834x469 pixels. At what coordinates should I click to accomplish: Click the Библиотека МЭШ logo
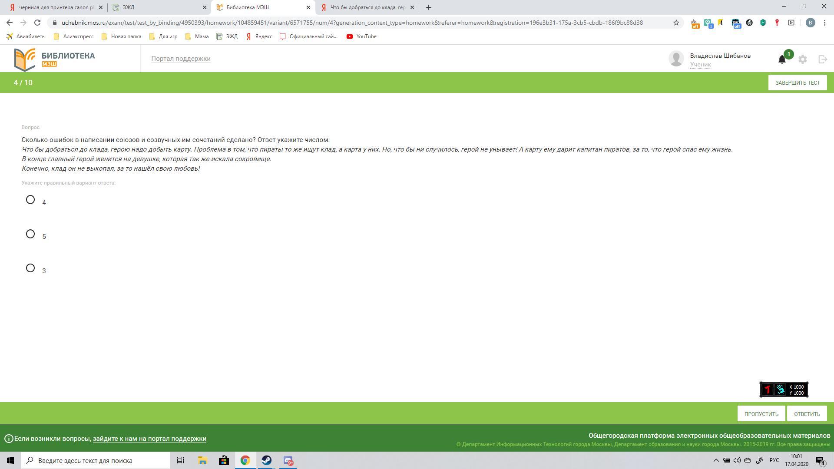point(55,59)
